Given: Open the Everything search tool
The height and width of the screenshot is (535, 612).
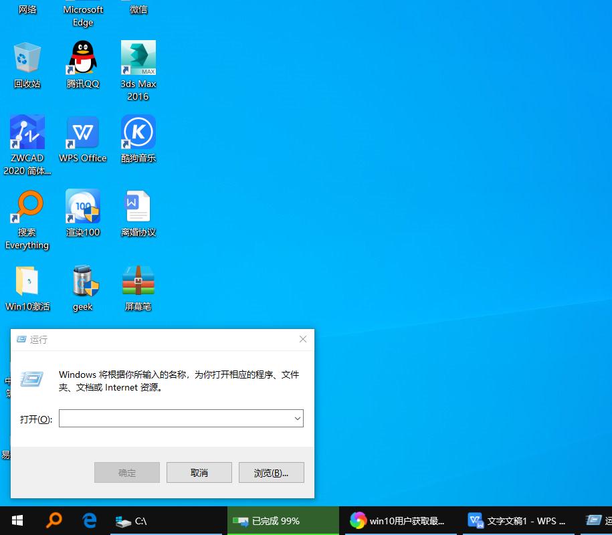Looking at the screenshot, I should pos(27,206).
